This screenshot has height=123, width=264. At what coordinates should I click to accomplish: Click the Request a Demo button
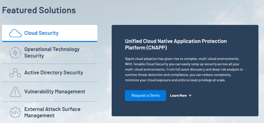click(145, 96)
